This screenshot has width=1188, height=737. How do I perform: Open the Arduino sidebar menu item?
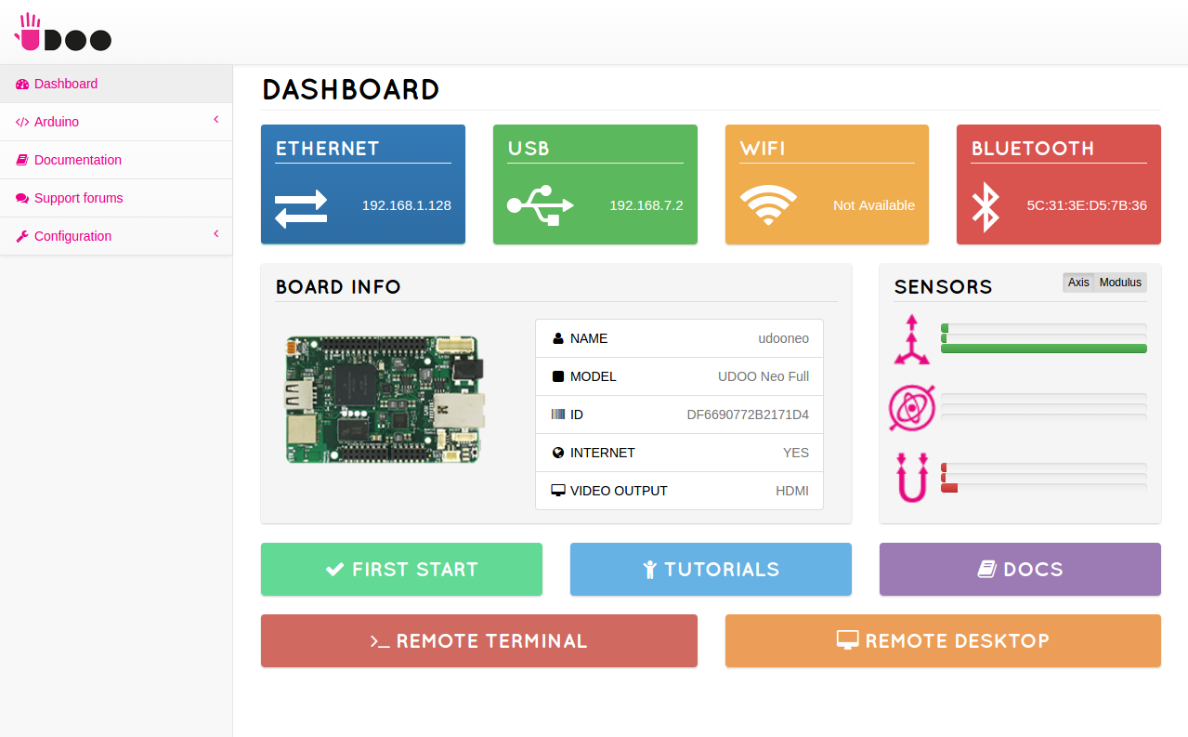point(116,122)
